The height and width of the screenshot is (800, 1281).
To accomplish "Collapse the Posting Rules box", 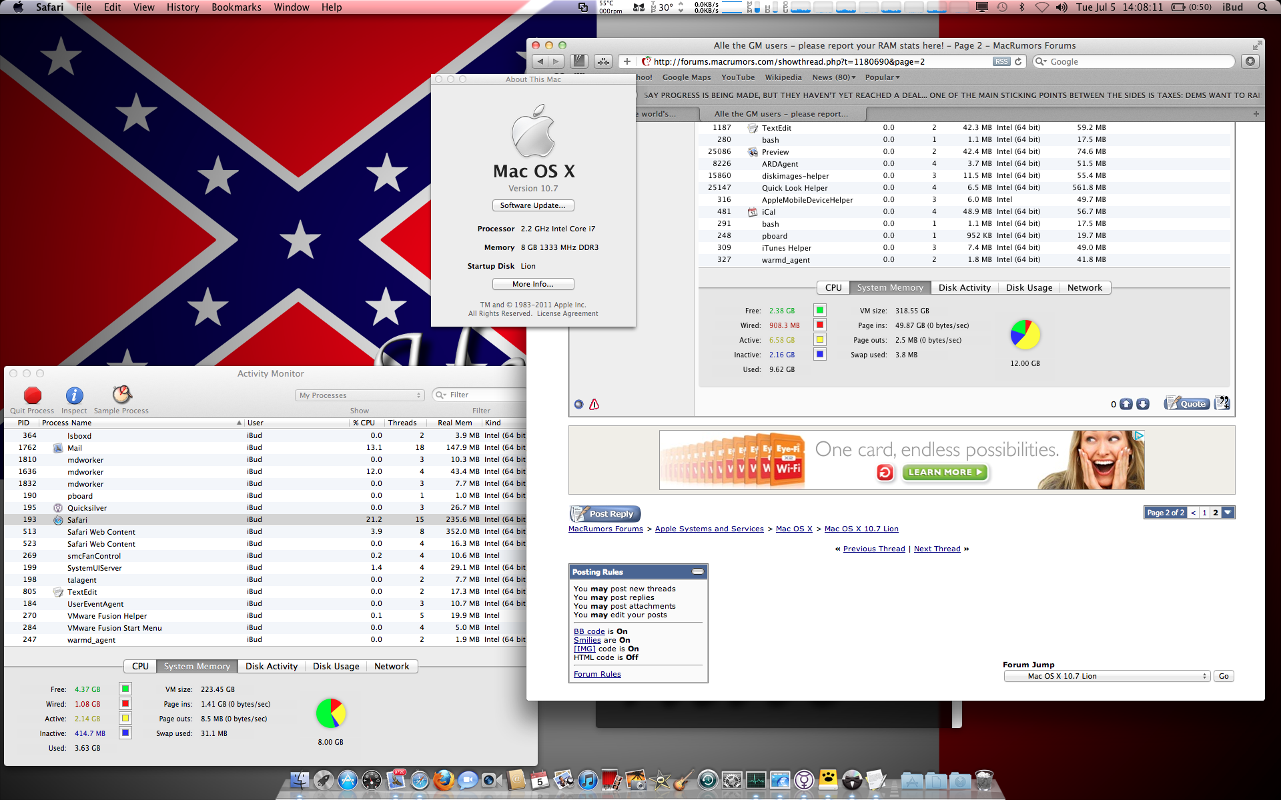I will [x=697, y=571].
